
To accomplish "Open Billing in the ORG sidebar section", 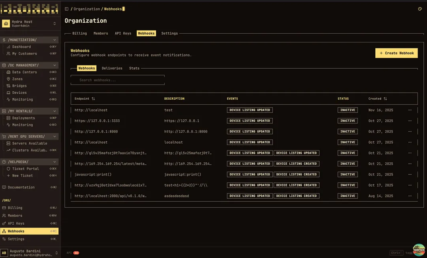I will (x=29, y=208).
